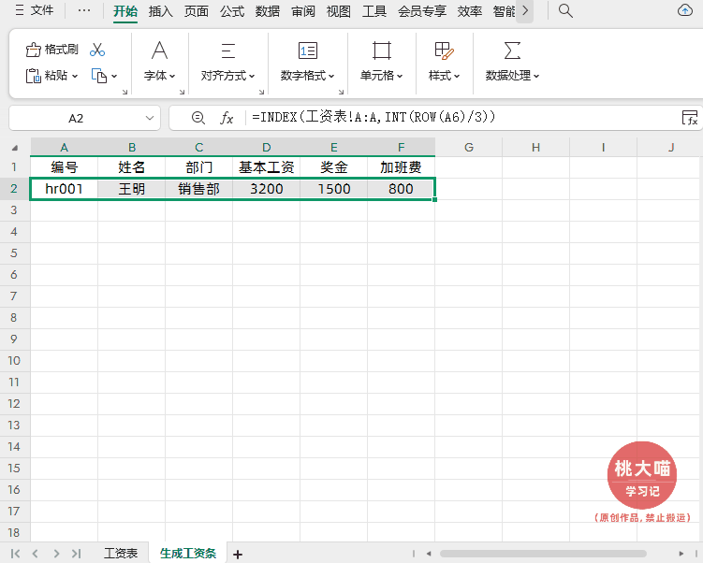Click the fx insert function icon
Viewport: 703px width, 563px height.
[227, 118]
